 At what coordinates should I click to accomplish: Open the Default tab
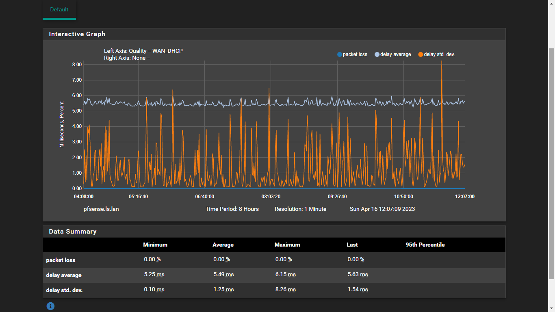[x=59, y=9]
